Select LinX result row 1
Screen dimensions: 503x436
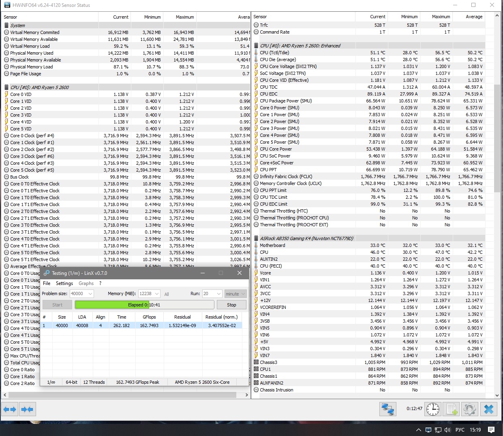(142, 325)
